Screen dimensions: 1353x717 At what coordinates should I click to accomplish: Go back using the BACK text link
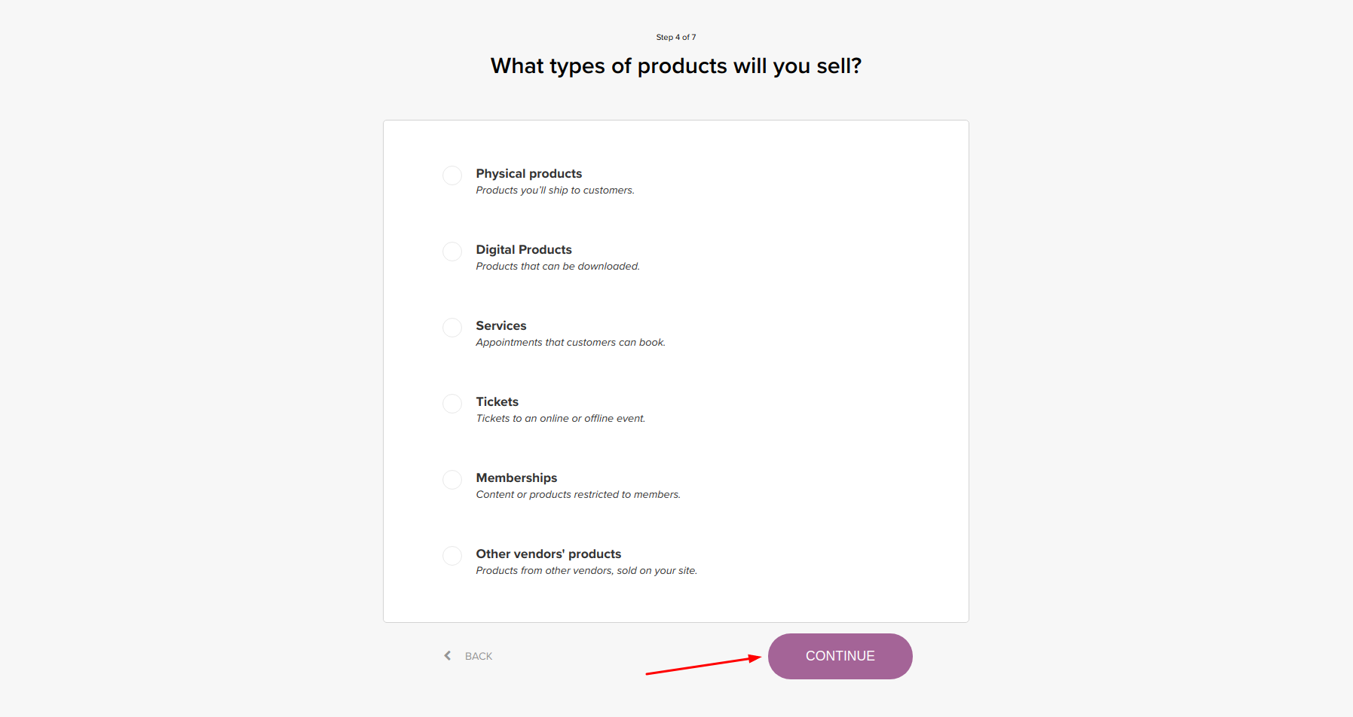click(479, 657)
